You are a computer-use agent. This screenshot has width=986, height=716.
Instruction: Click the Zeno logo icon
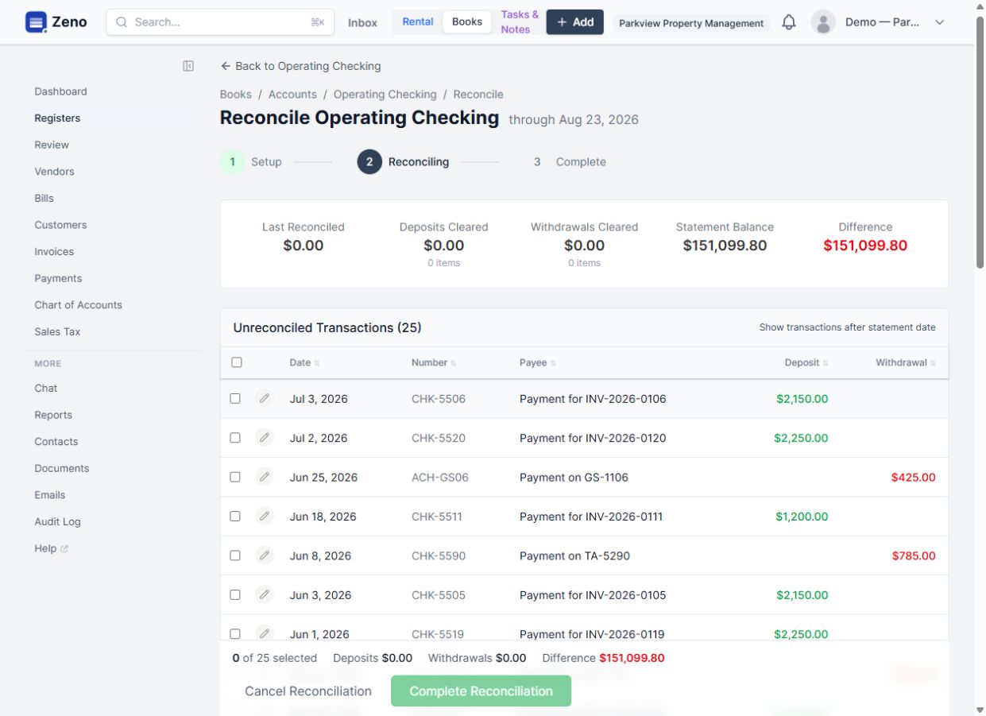[x=36, y=22]
